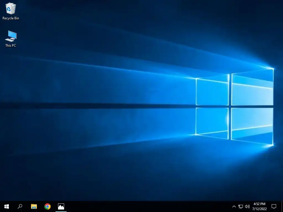Click the "Recycle Bin" label text
283x212 pixels.
(x=11, y=18)
